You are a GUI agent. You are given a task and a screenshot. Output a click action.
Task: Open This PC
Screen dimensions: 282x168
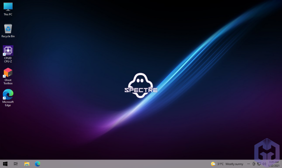8,6
